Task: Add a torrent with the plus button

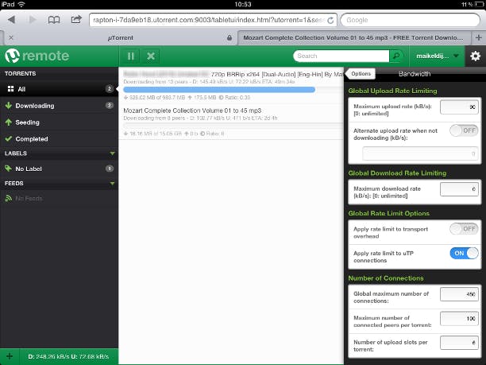Action: point(10,356)
